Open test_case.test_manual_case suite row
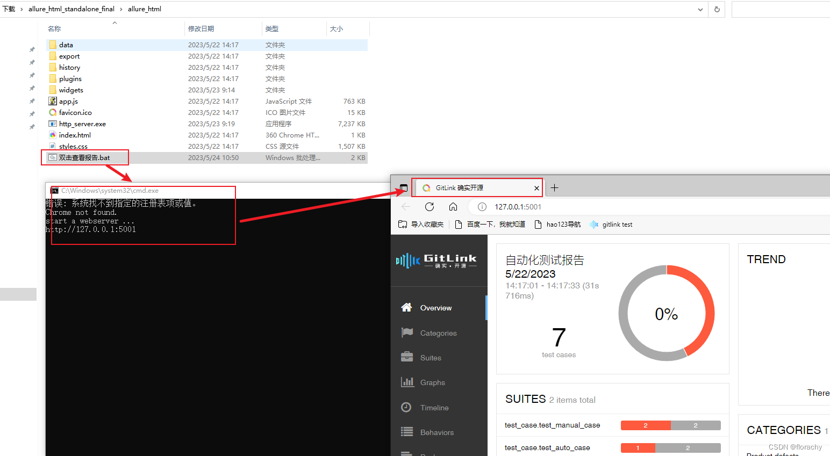Viewport: 830px width, 456px height. pos(613,425)
